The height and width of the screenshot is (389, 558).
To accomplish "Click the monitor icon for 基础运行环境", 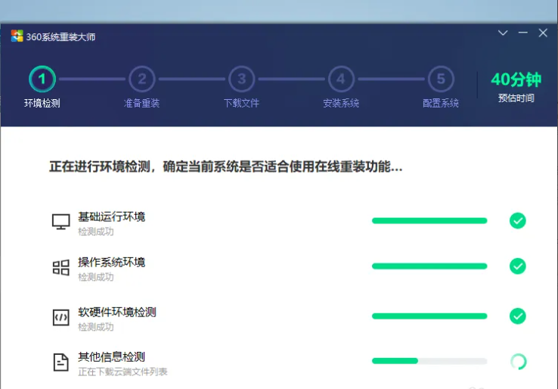I will click(60, 222).
